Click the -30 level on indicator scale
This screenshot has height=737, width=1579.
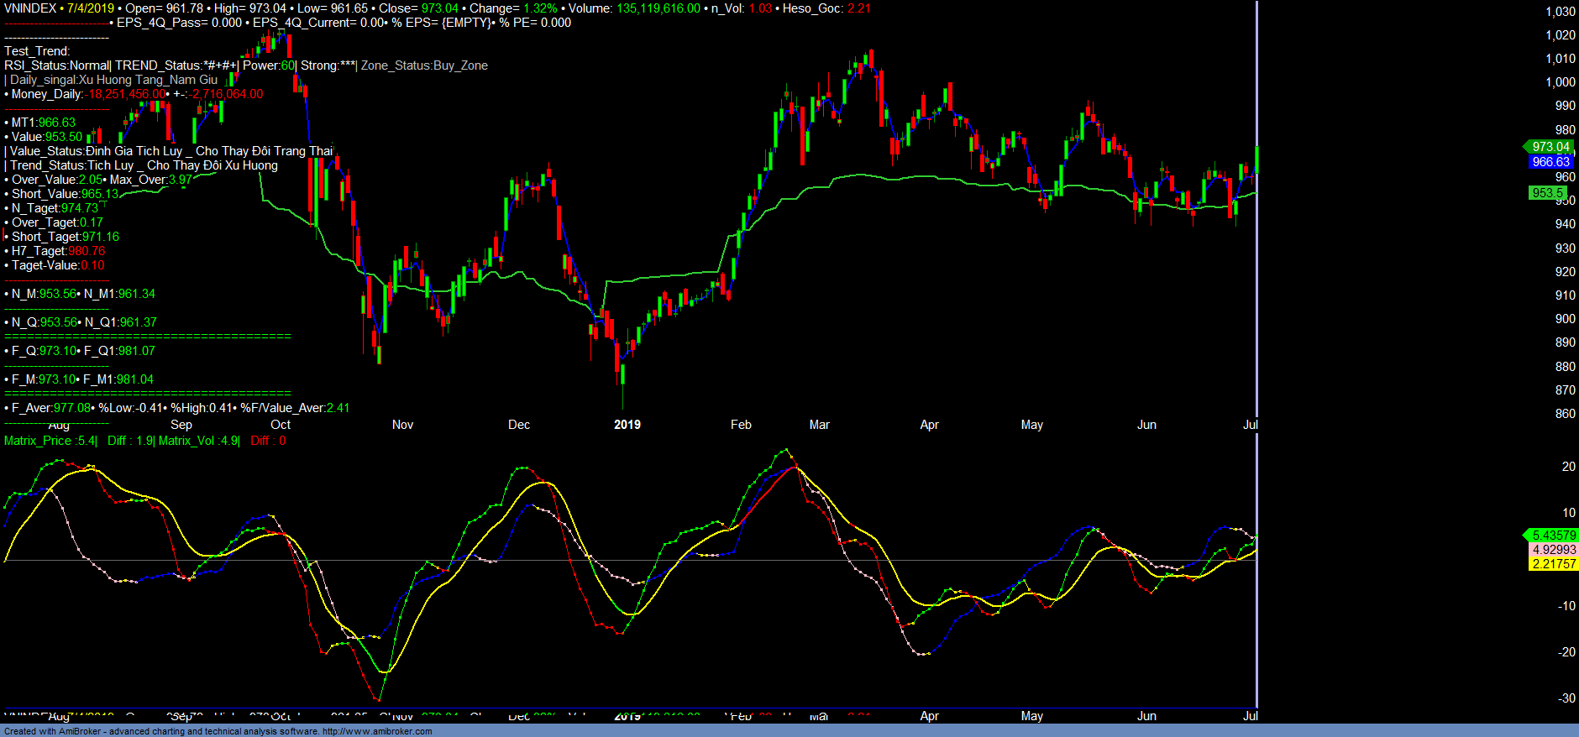tap(1566, 698)
